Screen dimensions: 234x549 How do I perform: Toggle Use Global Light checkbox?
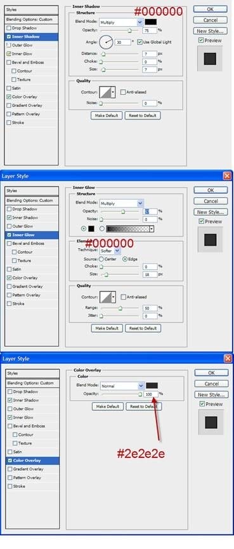pos(140,42)
